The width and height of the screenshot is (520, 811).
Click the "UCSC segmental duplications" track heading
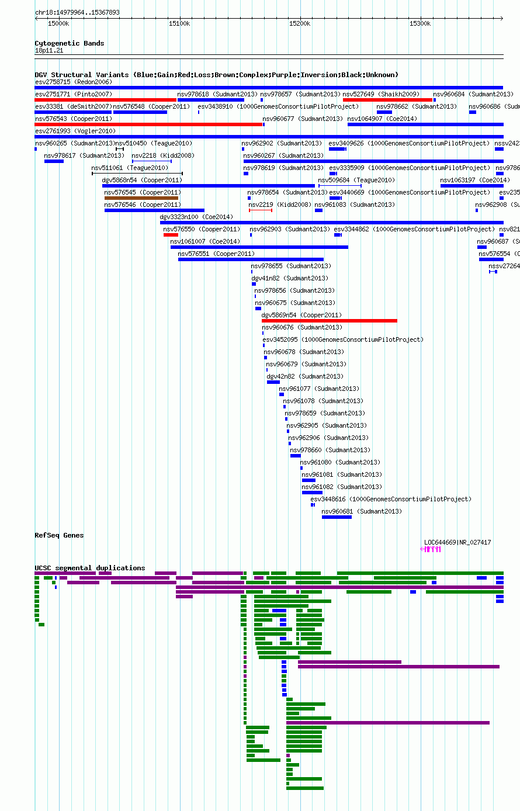point(89,568)
